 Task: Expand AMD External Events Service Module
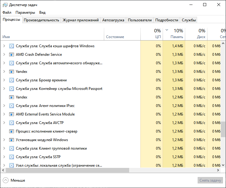tap(4, 114)
